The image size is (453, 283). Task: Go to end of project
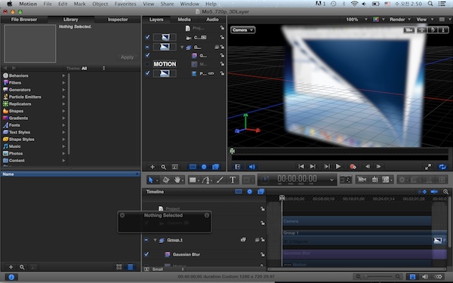[x=313, y=166]
